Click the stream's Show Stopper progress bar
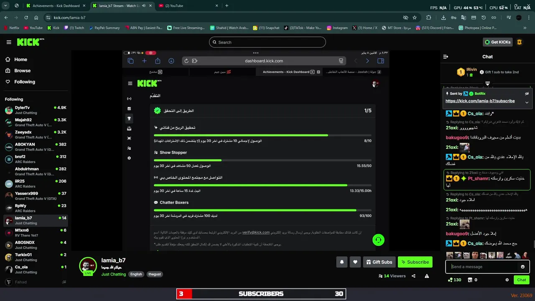 click(262, 160)
